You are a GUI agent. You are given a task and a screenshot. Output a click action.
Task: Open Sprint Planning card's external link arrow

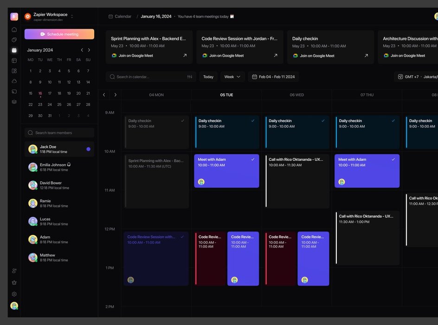tap(185, 55)
